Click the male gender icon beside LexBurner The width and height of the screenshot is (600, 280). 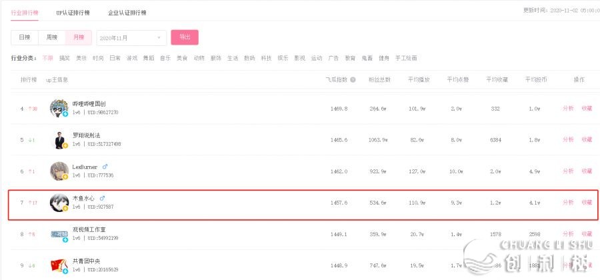[105, 167]
